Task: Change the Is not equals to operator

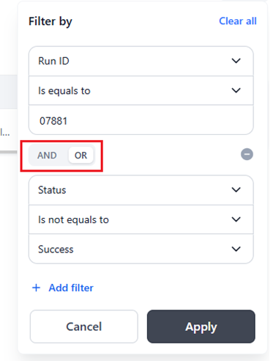Action: tap(141, 219)
